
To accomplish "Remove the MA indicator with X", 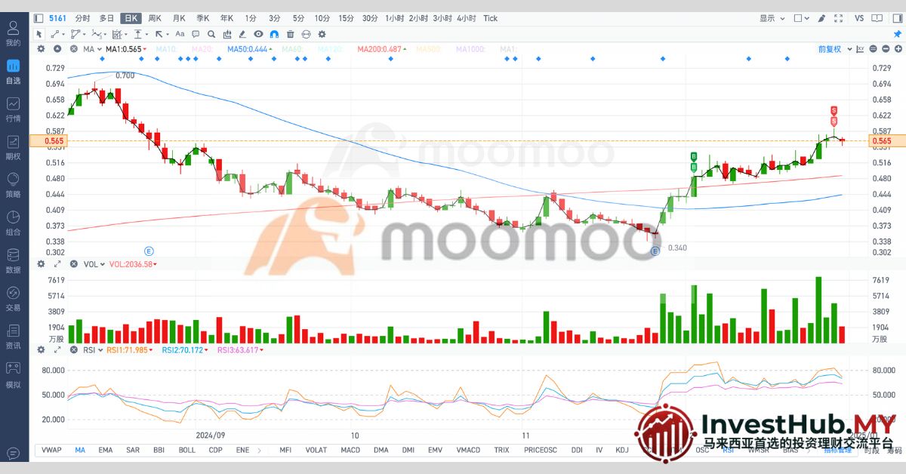I will click(73, 49).
